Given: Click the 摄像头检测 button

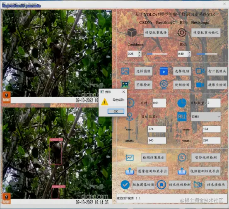Looking at the screenshot, I should tap(217, 85).
